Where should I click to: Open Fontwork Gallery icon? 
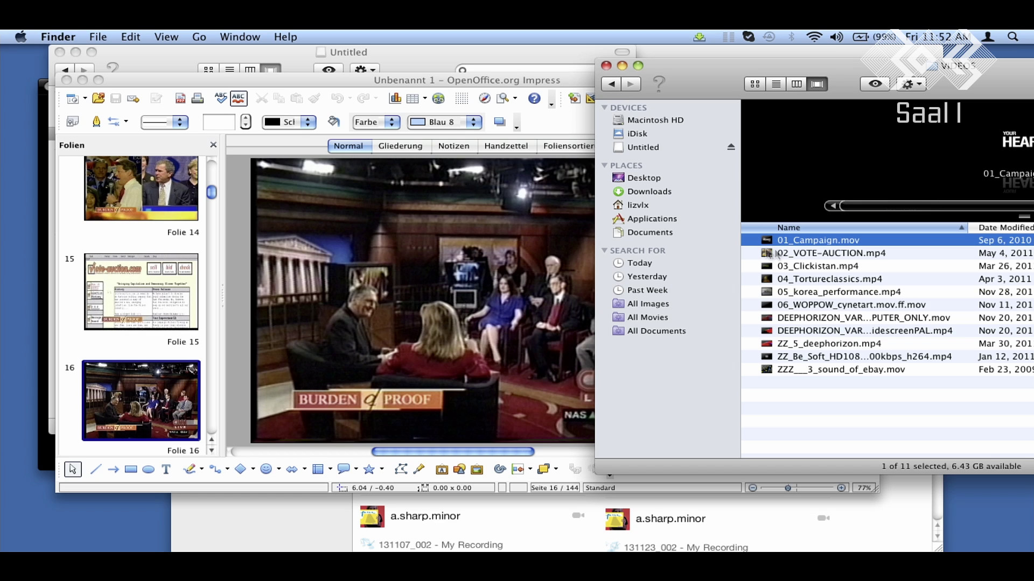[x=442, y=469]
